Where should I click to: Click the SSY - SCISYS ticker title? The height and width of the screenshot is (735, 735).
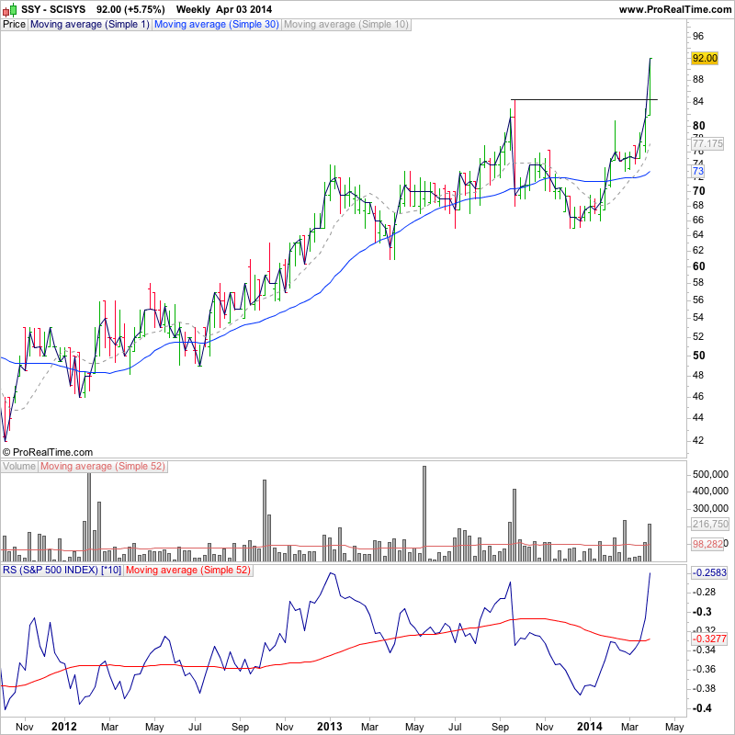click(x=53, y=9)
